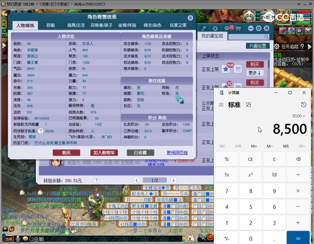Collapse 任务追踪 panel with arrow
Viewport: 314px width, 244px height.
(x=309, y=46)
